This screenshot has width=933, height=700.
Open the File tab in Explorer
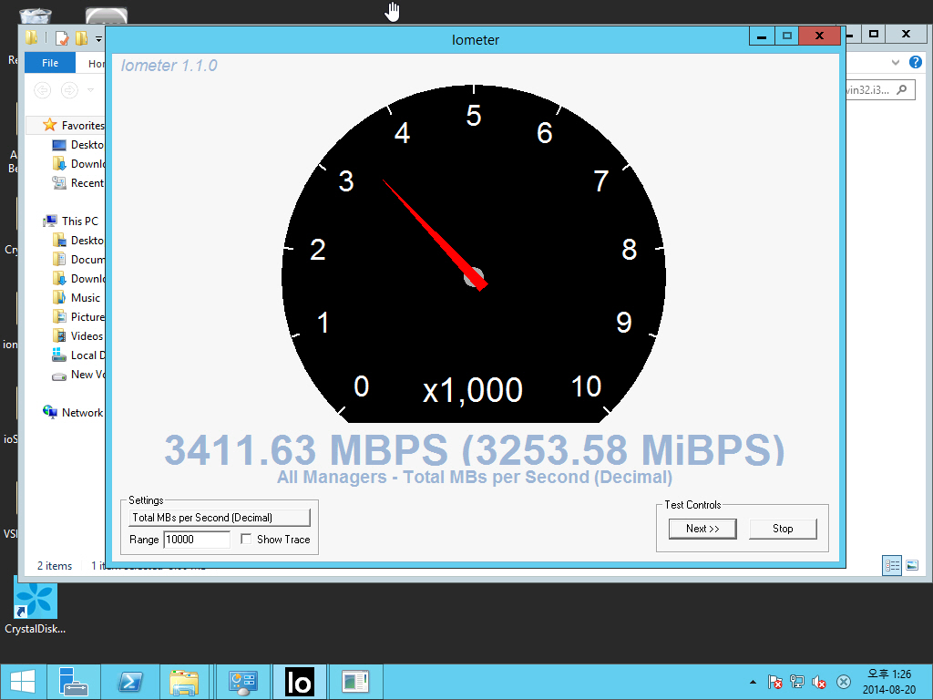click(x=50, y=63)
